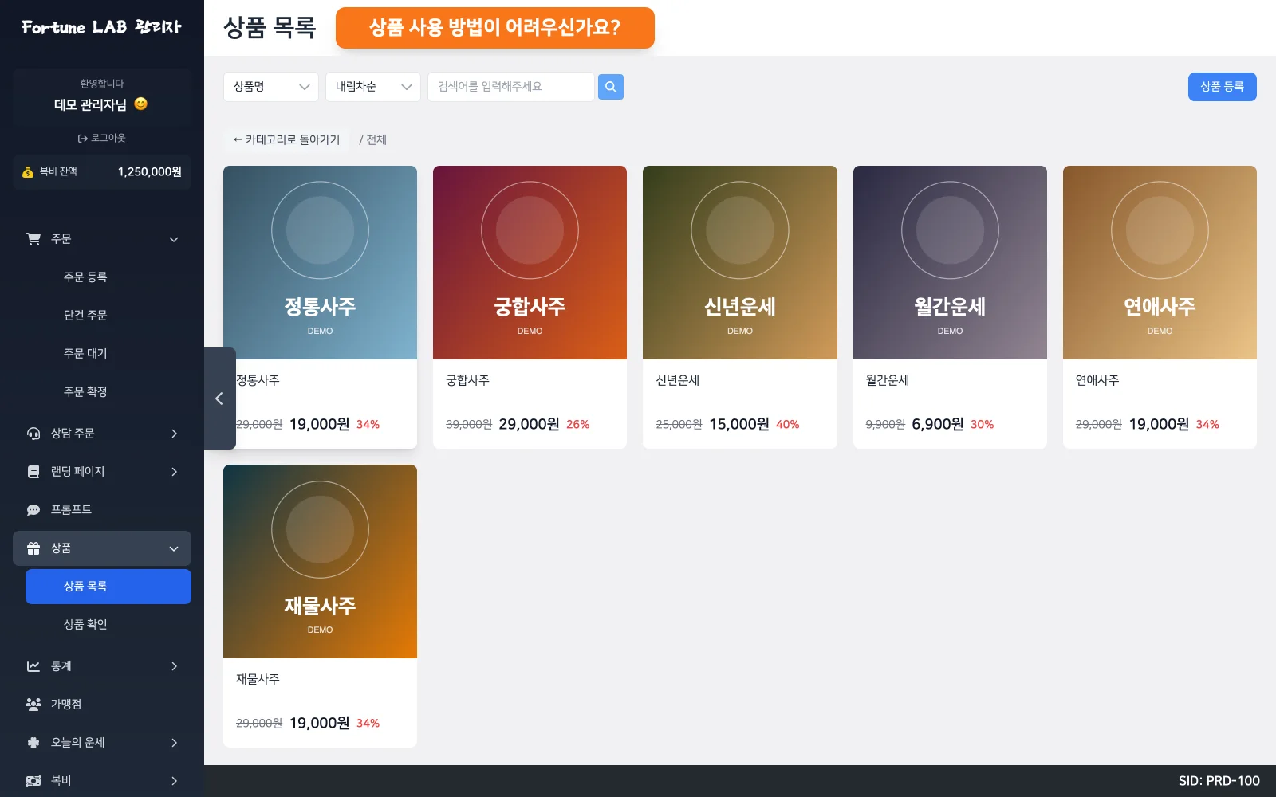Expand the 복비 submenu chevron
This screenshot has width=1276, height=797.
[174, 781]
